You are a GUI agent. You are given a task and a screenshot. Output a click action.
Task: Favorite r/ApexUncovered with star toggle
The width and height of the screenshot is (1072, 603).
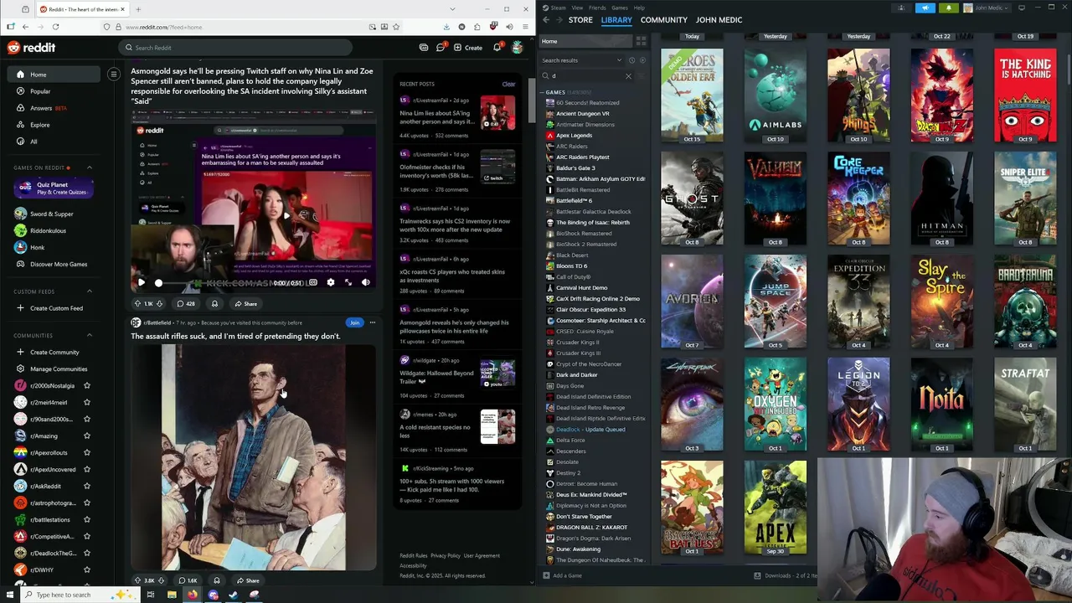tap(86, 469)
